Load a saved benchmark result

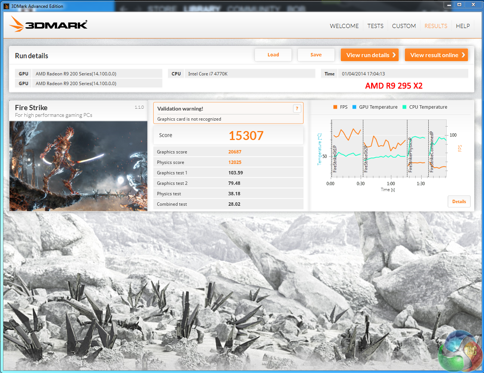273,55
